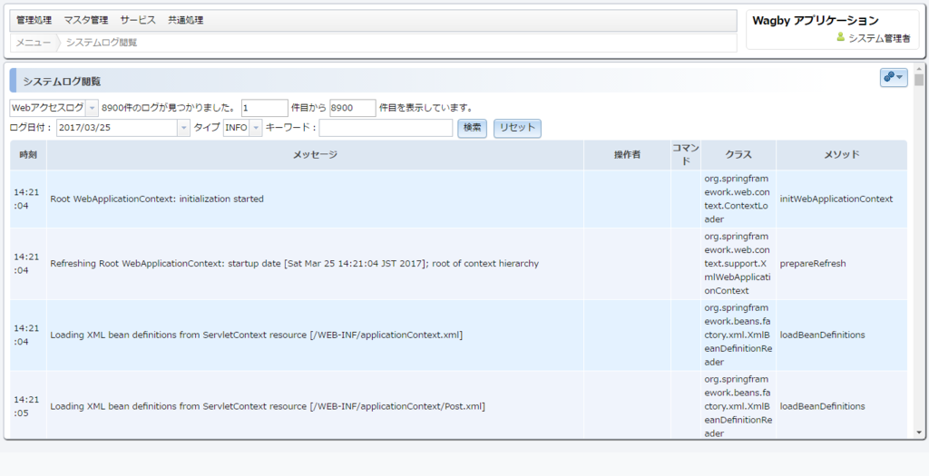Click the クラス column header

(738, 155)
